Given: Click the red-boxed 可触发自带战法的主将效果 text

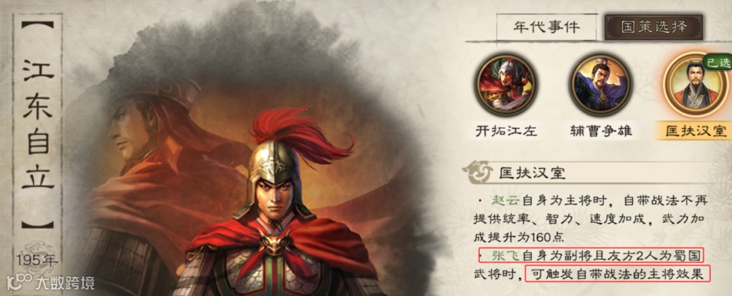Looking at the screenshot, I should point(617,274).
